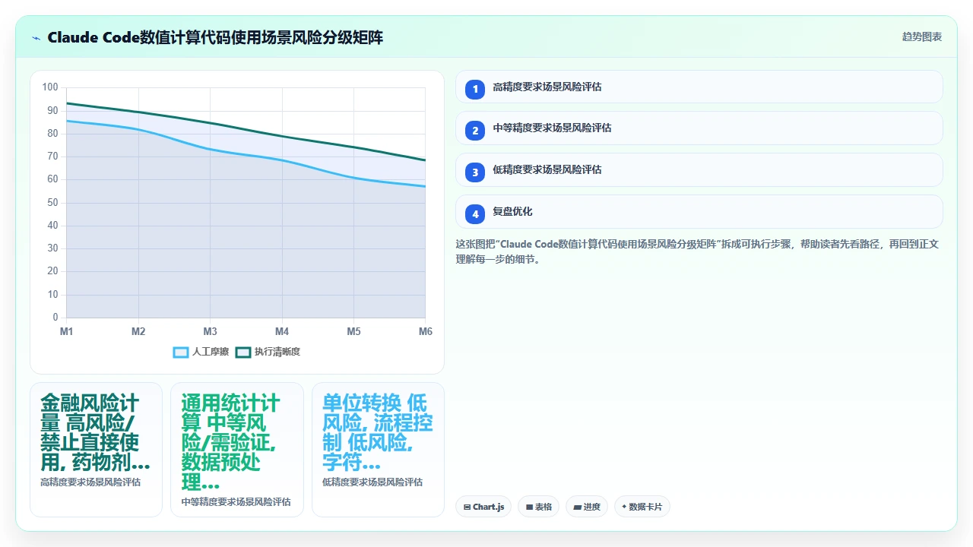
Task: Open the Chart.js tag
Action: (483, 507)
